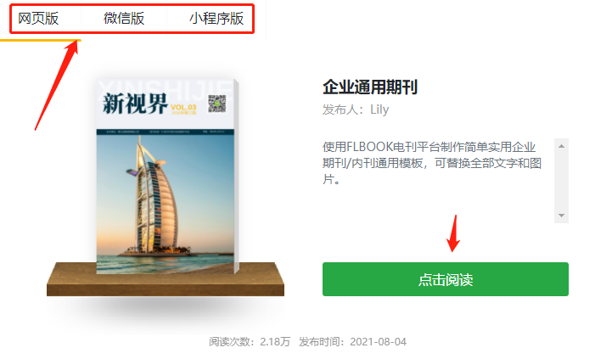Click the FLBOOK description text

(x=432, y=163)
